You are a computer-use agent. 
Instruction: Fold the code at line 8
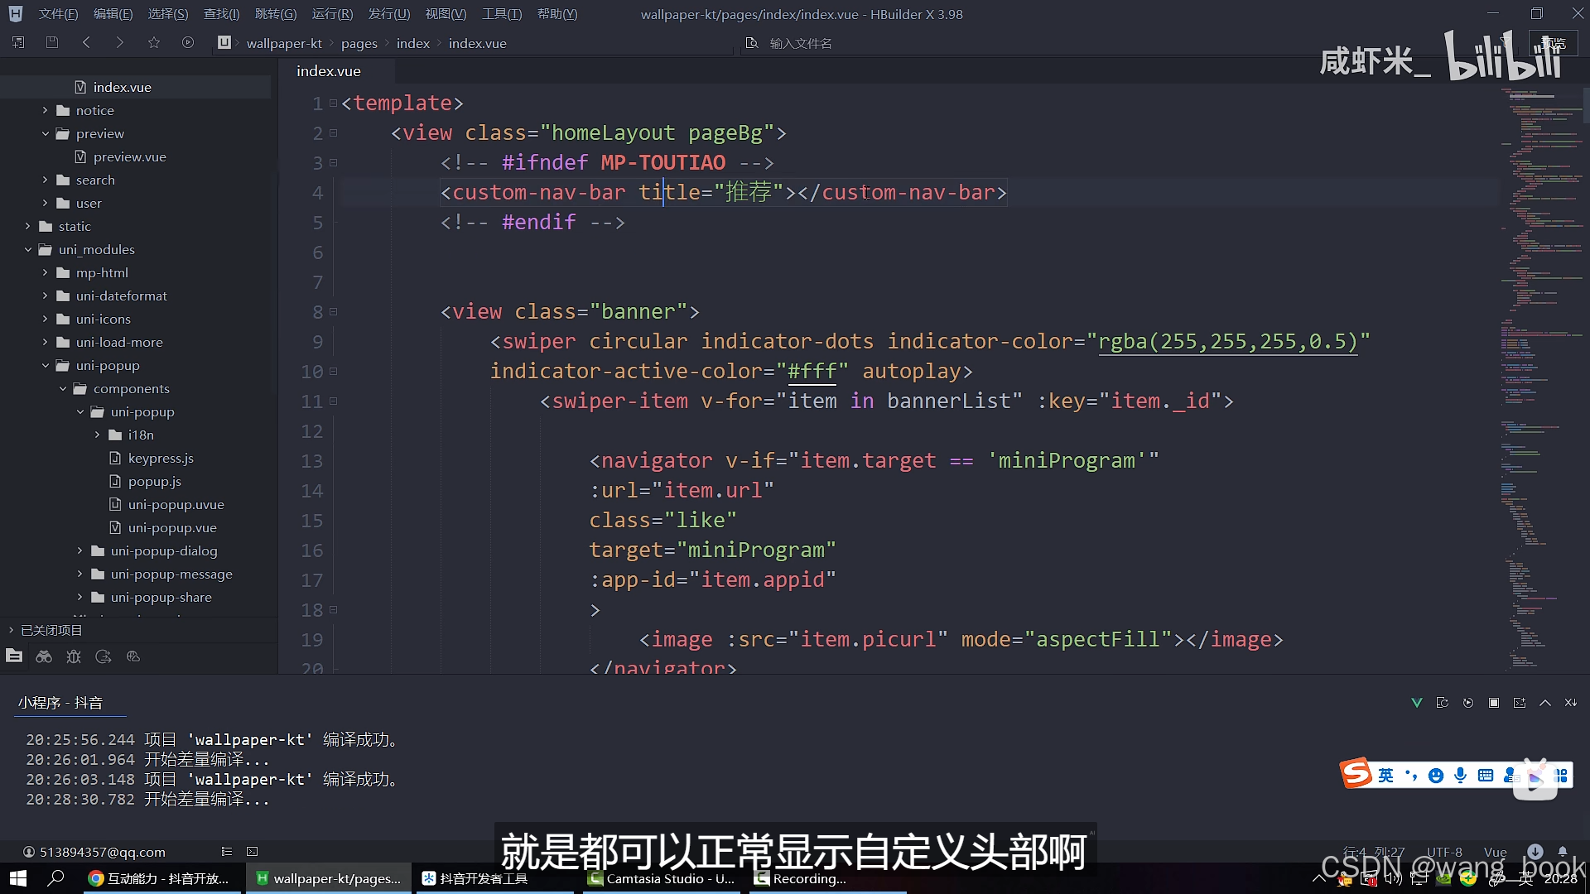coord(334,312)
